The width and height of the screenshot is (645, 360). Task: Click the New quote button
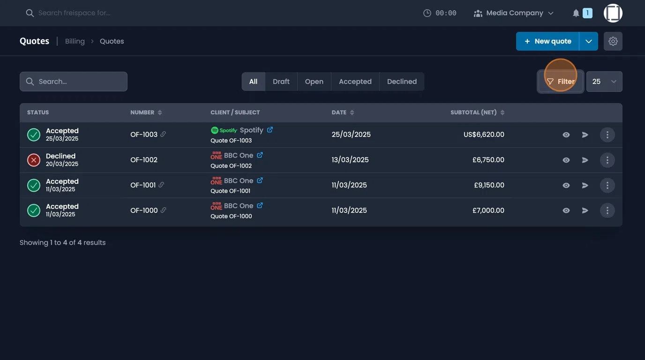(x=547, y=41)
